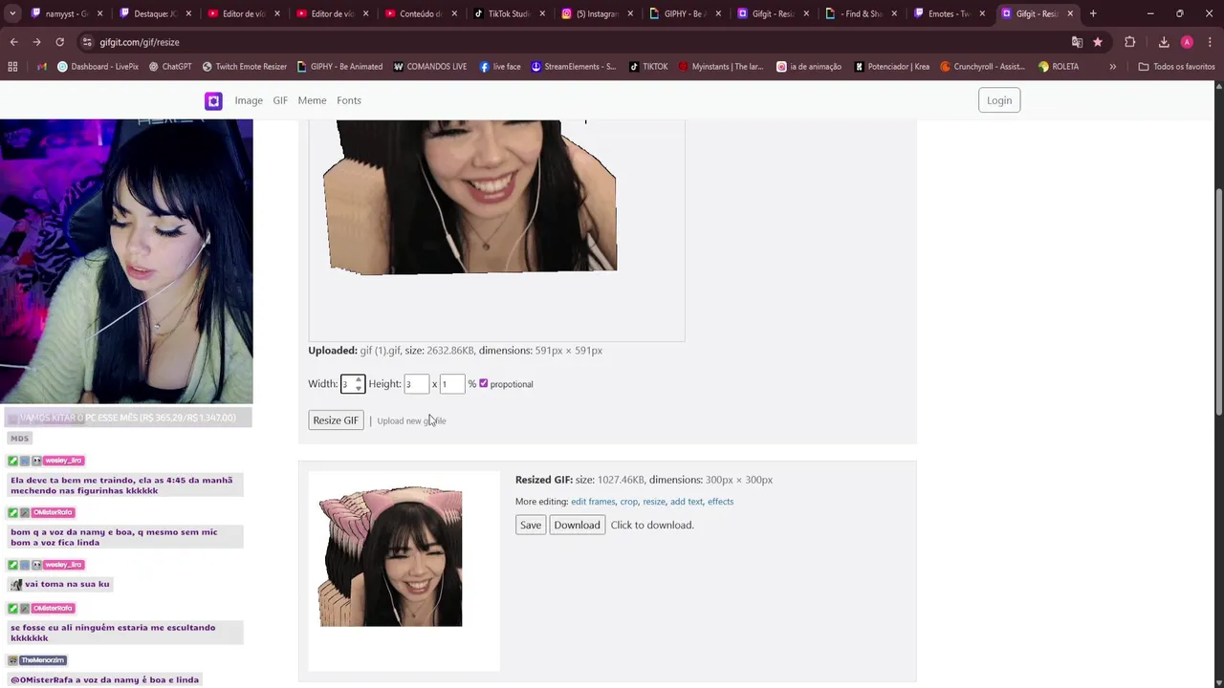Open the COMANDOS LIVE bookmark

coord(429,67)
